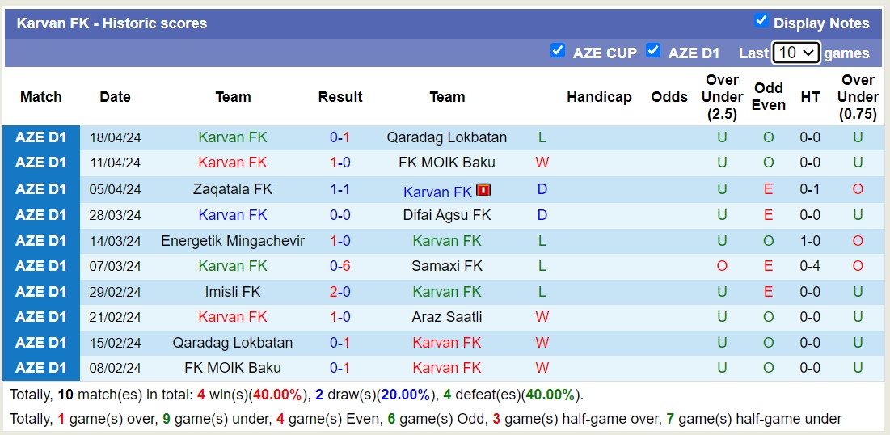
Task: Click Energetik Mingachevir team link
Action: tap(233, 241)
